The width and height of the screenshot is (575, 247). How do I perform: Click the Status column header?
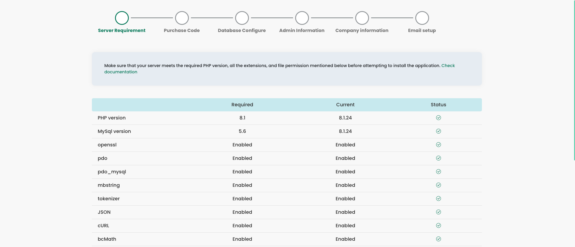[438, 105]
